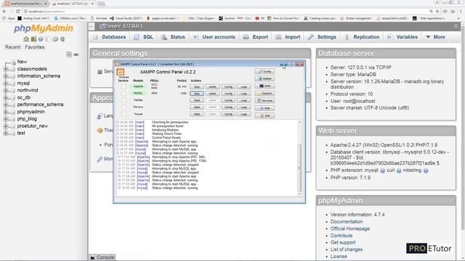Image resolution: width=465 pixels, height=261 pixels.
Task: Open XAMPP Explorer button with folder icon
Action: (264, 94)
